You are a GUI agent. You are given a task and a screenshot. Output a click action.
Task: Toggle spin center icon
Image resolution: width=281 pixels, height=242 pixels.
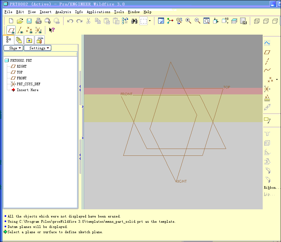point(170,21)
